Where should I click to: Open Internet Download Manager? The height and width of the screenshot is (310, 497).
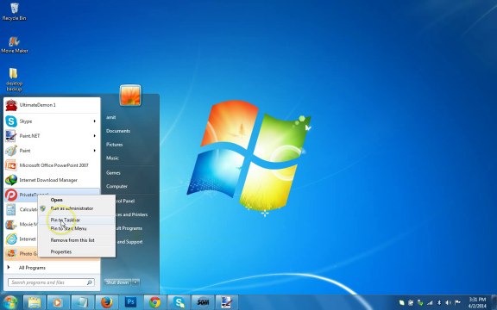coord(52,180)
